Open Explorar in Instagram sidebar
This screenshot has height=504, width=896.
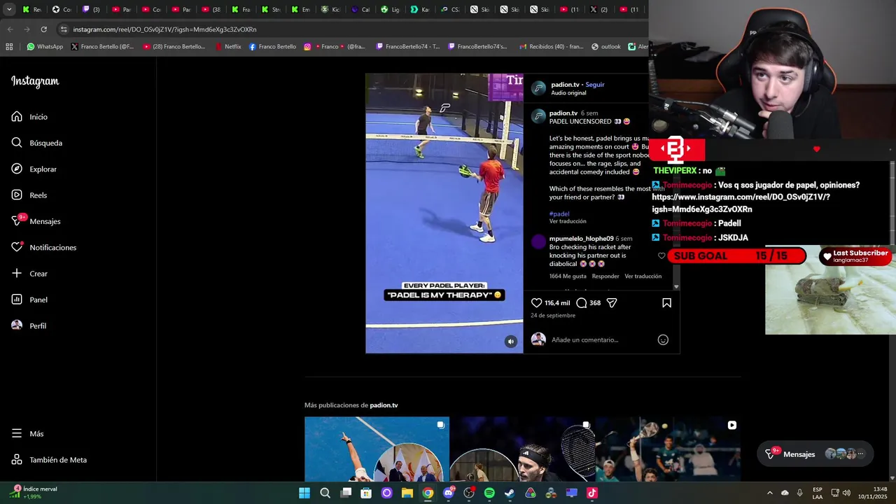(x=34, y=169)
